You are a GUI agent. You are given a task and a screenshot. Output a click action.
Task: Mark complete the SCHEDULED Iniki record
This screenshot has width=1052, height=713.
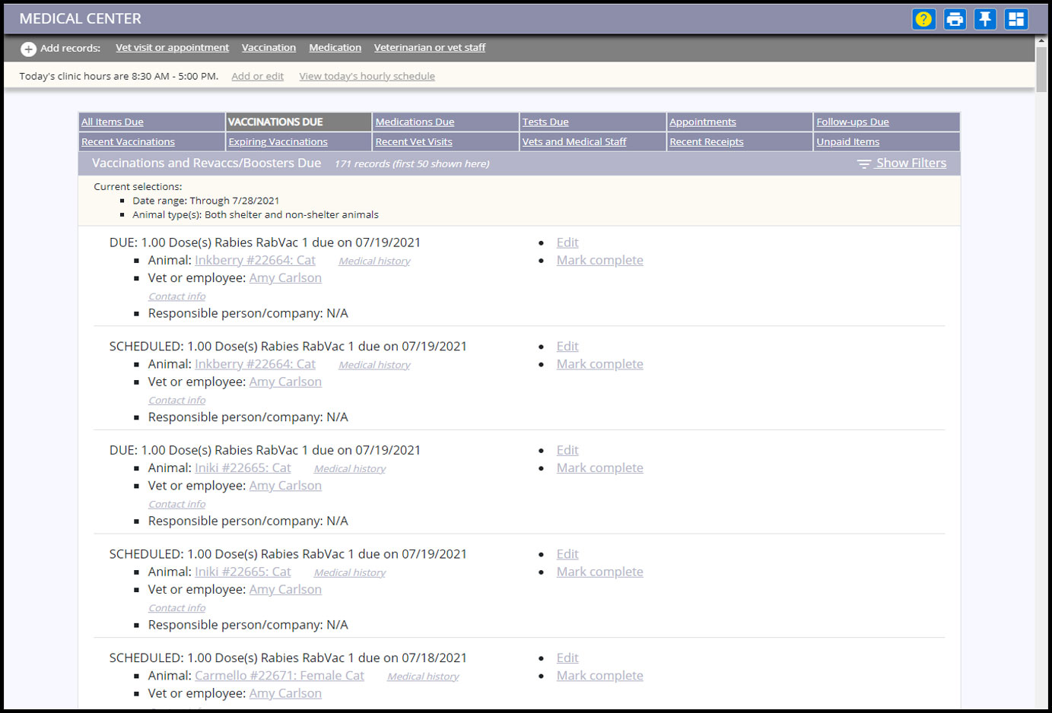599,572
